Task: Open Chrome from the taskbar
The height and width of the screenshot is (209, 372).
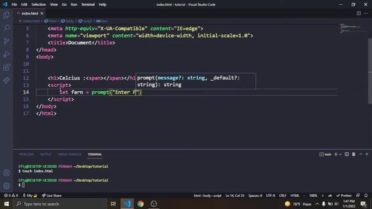Action: (141, 204)
